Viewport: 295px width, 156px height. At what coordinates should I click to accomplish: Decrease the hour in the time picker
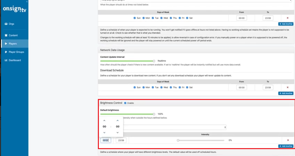[x=104, y=132]
